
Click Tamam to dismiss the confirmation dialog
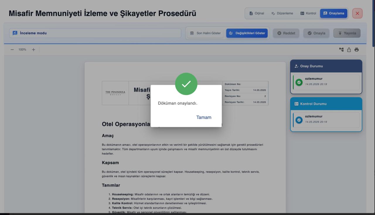point(204,117)
